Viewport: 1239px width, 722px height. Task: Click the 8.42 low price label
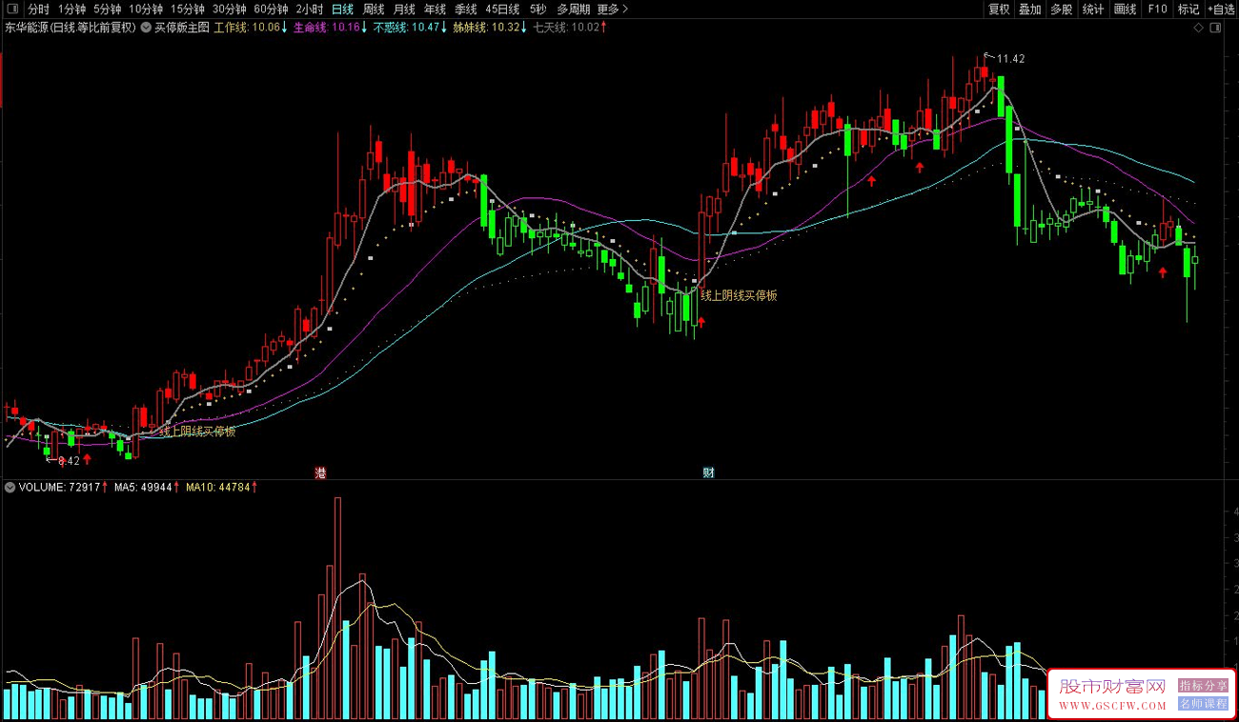69,461
